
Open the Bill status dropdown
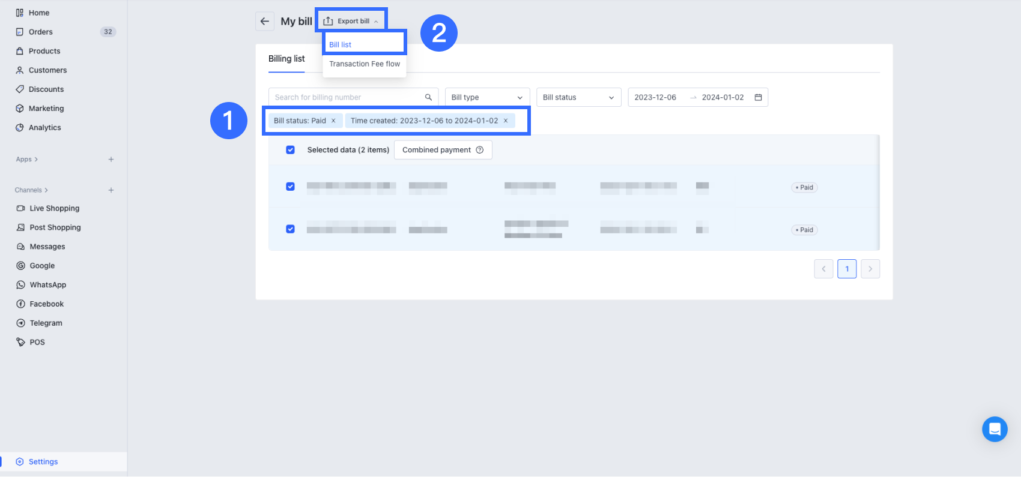click(x=578, y=97)
